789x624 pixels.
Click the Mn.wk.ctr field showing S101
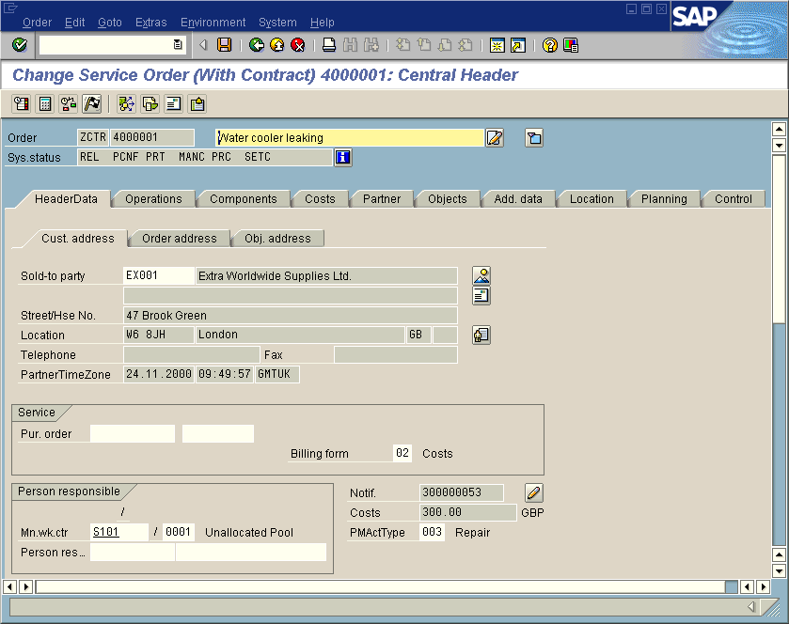point(119,532)
